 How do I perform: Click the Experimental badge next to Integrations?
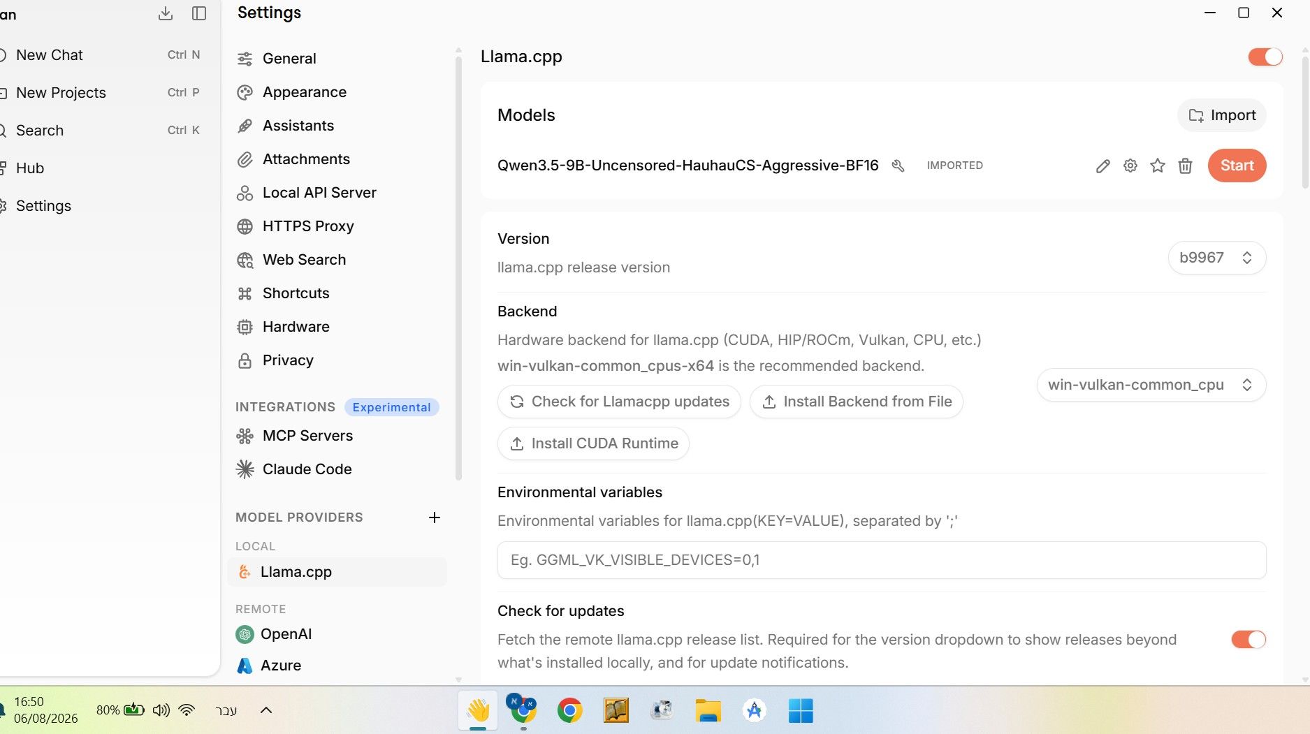point(392,407)
